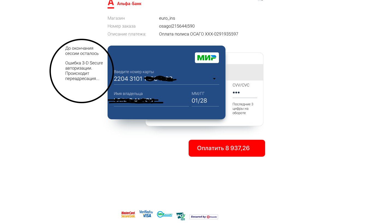Click the Введите номер карты label
The width and height of the screenshot is (386, 223).
click(x=134, y=72)
